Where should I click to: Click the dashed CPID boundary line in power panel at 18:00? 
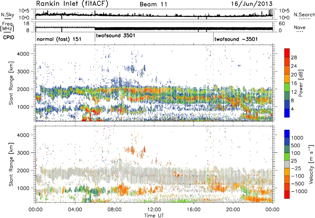(x=213, y=83)
